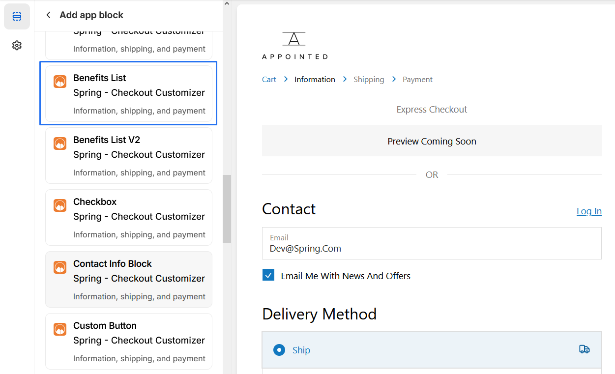Go to the Cart breadcrumb link
The image size is (615, 374).
[269, 80]
